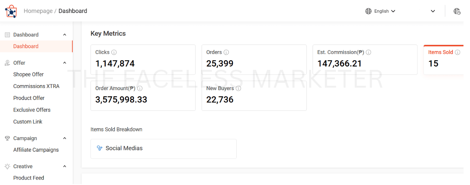Collapse the Creative sidebar section
This screenshot has width=470, height=185.
tap(65, 167)
